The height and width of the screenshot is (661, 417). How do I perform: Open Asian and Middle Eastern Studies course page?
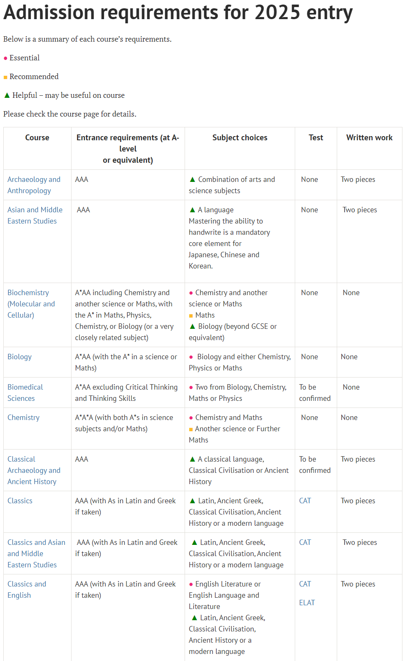tap(35, 215)
